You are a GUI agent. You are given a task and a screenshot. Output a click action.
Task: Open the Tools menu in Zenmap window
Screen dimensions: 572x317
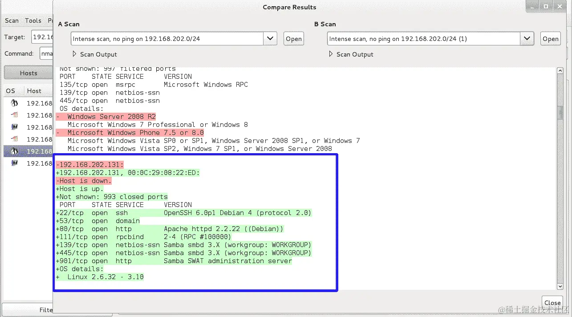(33, 20)
